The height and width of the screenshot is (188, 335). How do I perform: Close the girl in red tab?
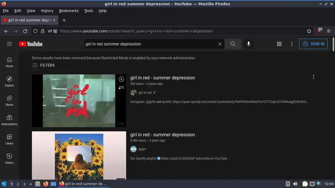54,20
